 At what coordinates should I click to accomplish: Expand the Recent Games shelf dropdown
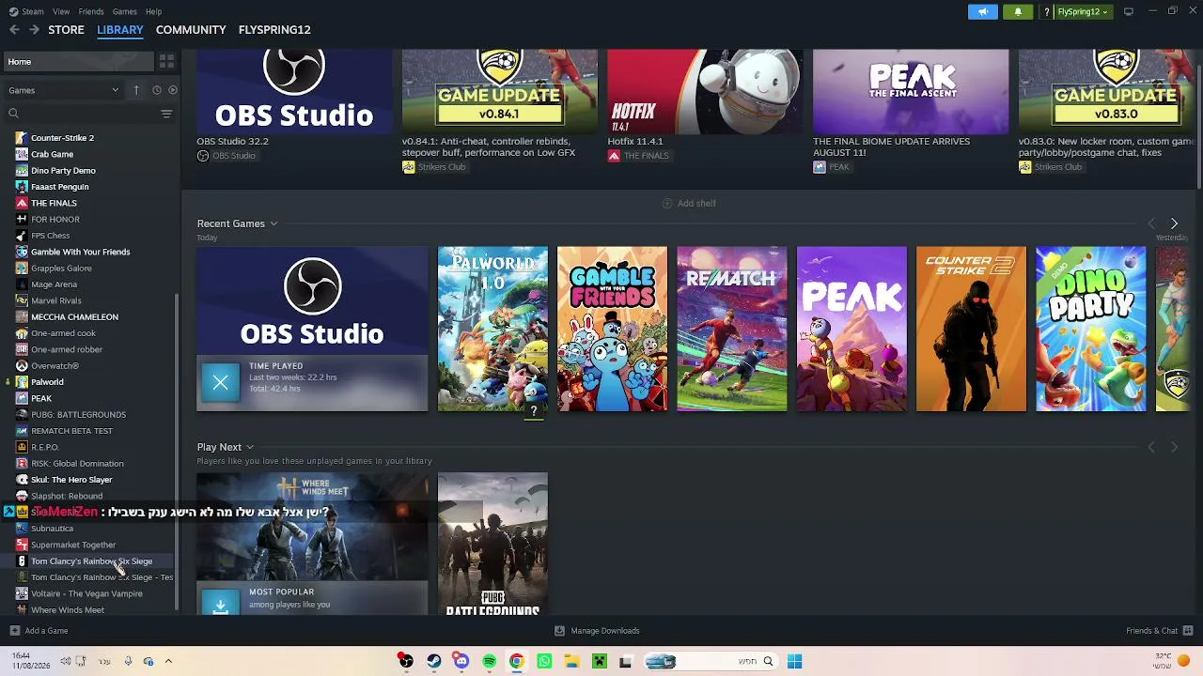[x=273, y=224]
